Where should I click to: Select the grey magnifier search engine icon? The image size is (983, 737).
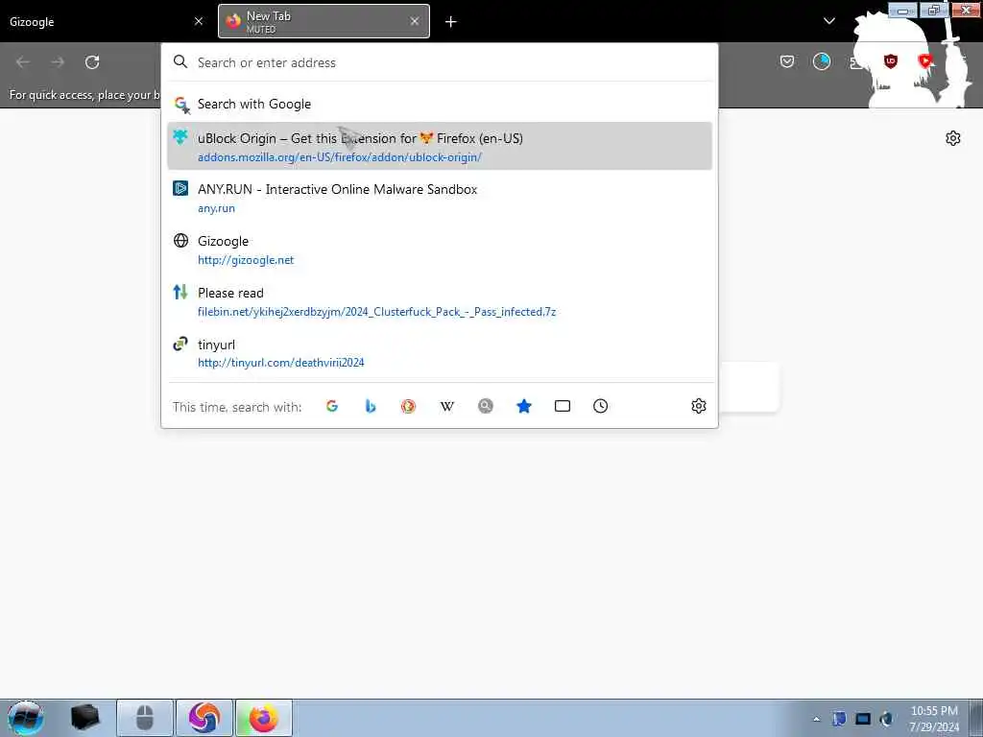[485, 406]
